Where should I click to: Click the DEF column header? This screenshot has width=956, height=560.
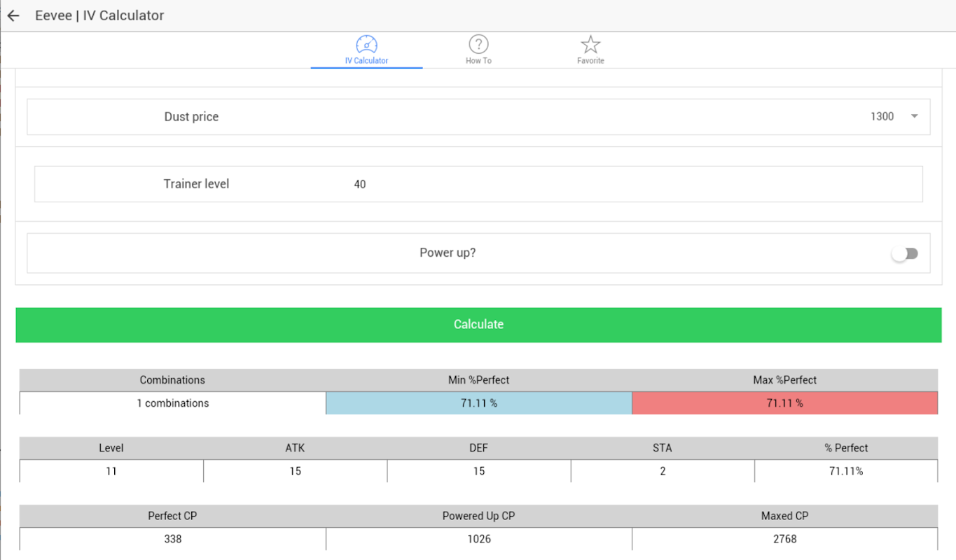pos(478,448)
